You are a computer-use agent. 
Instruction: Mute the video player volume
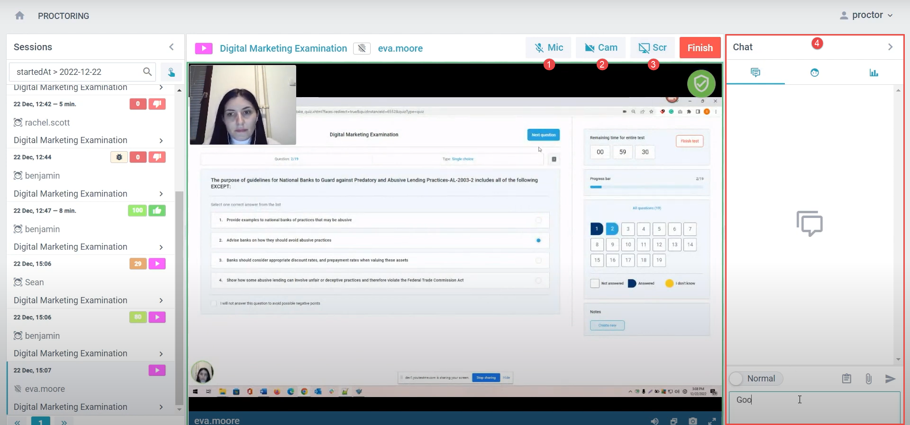(x=655, y=421)
